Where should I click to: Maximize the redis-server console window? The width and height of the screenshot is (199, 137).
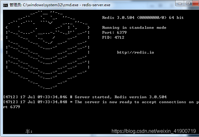tap(188, 3)
